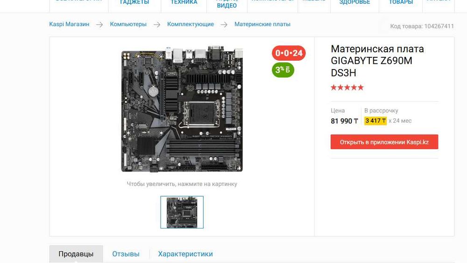Click the red 0·0·24 installment badge
This screenshot has width=467, height=263.
[x=289, y=53]
